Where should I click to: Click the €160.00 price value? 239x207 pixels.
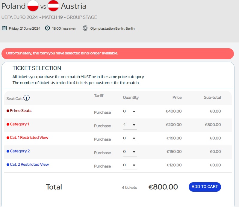pyautogui.click(x=174, y=138)
